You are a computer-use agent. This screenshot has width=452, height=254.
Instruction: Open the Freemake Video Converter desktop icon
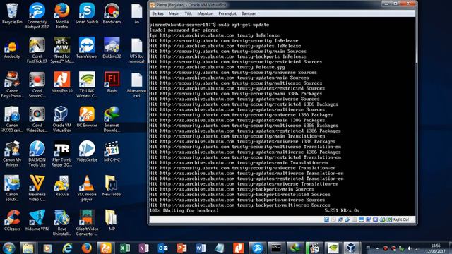click(x=37, y=188)
